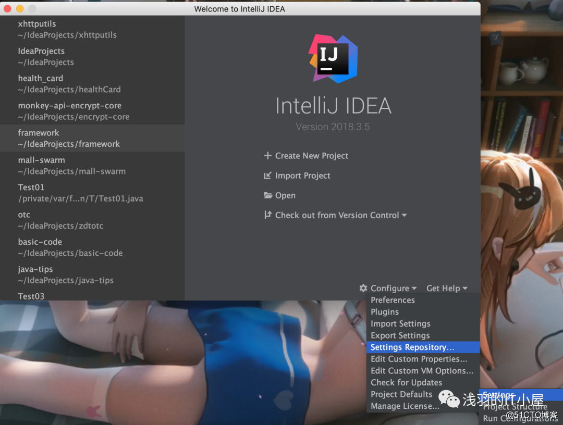Expand the Project Defaults submenu
The width and height of the screenshot is (563, 425).
[401, 394]
